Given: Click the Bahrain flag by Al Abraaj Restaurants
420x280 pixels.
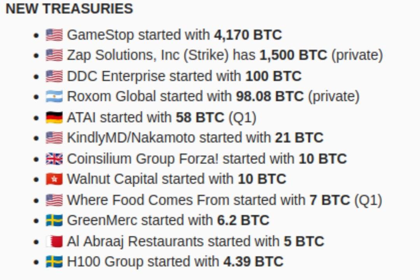Looking at the screenshot, I should click(x=54, y=241).
